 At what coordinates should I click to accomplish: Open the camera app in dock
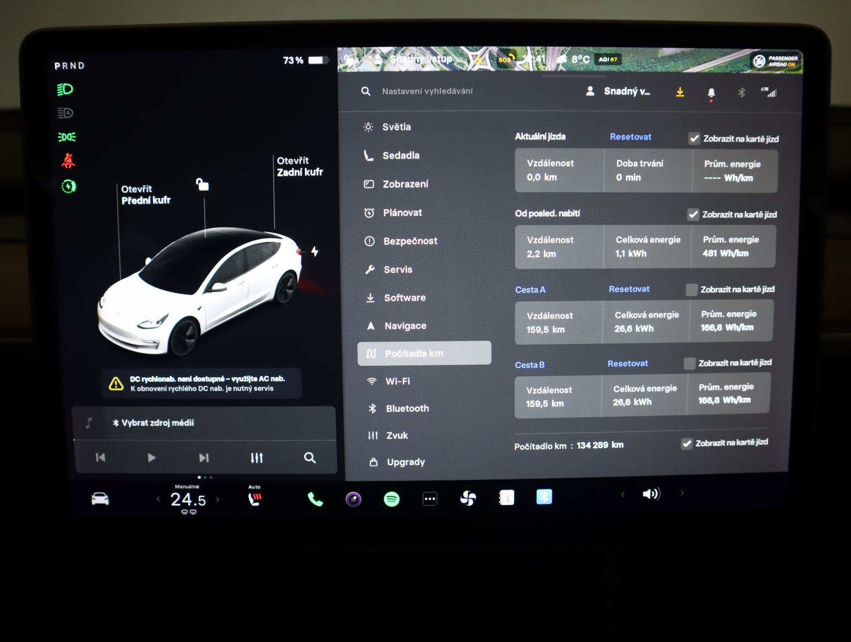coord(353,499)
